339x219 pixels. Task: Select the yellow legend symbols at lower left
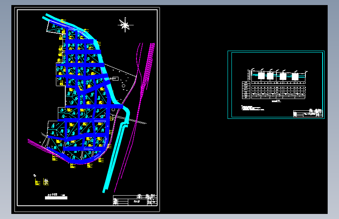tap(42, 182)
